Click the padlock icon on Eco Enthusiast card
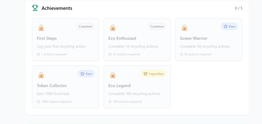 (x=112, y=28)
